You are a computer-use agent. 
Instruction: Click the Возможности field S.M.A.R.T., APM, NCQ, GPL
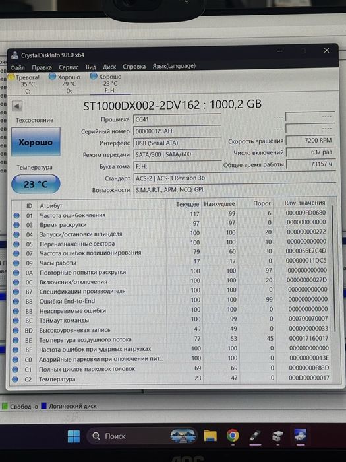tap(234, 190)
